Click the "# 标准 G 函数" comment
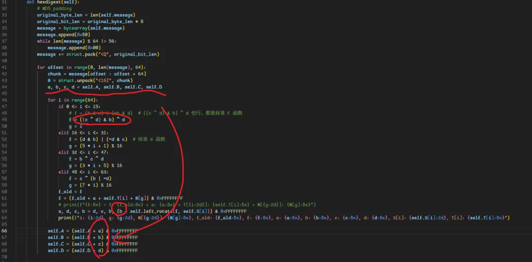The image size is (532, 262). click(149, 140)
